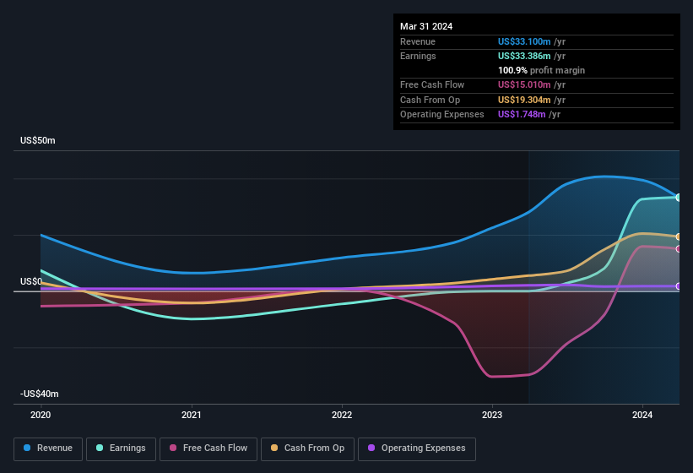Click the US$50m y-axis label

(38, 140)
